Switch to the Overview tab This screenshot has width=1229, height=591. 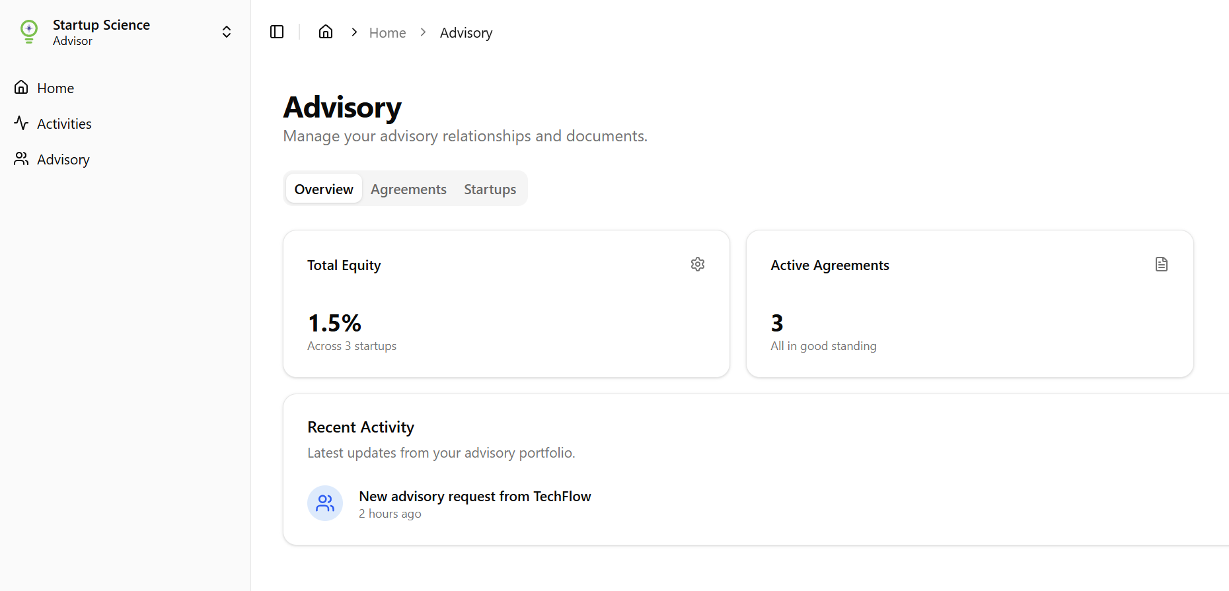324,189
